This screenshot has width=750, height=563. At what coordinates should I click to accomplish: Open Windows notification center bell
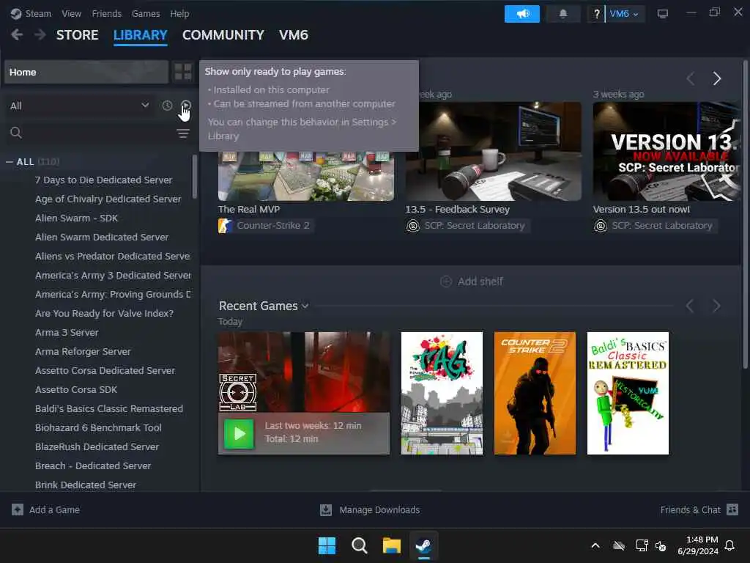coord(729,545)
